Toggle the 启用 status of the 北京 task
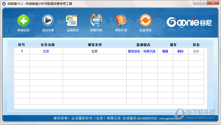 [196, 51]
